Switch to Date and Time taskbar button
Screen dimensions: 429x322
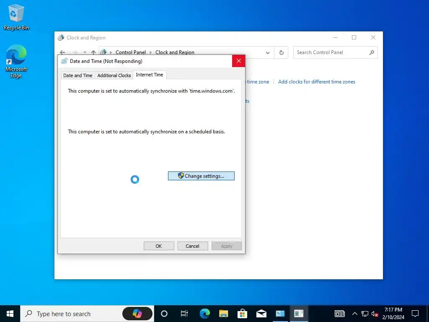click(299, 314)
